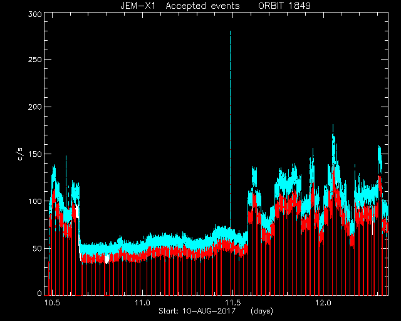The image size is (401, 321).
Task: Click the JEM-X1 Accepted events title
Action: pos(180,6)
